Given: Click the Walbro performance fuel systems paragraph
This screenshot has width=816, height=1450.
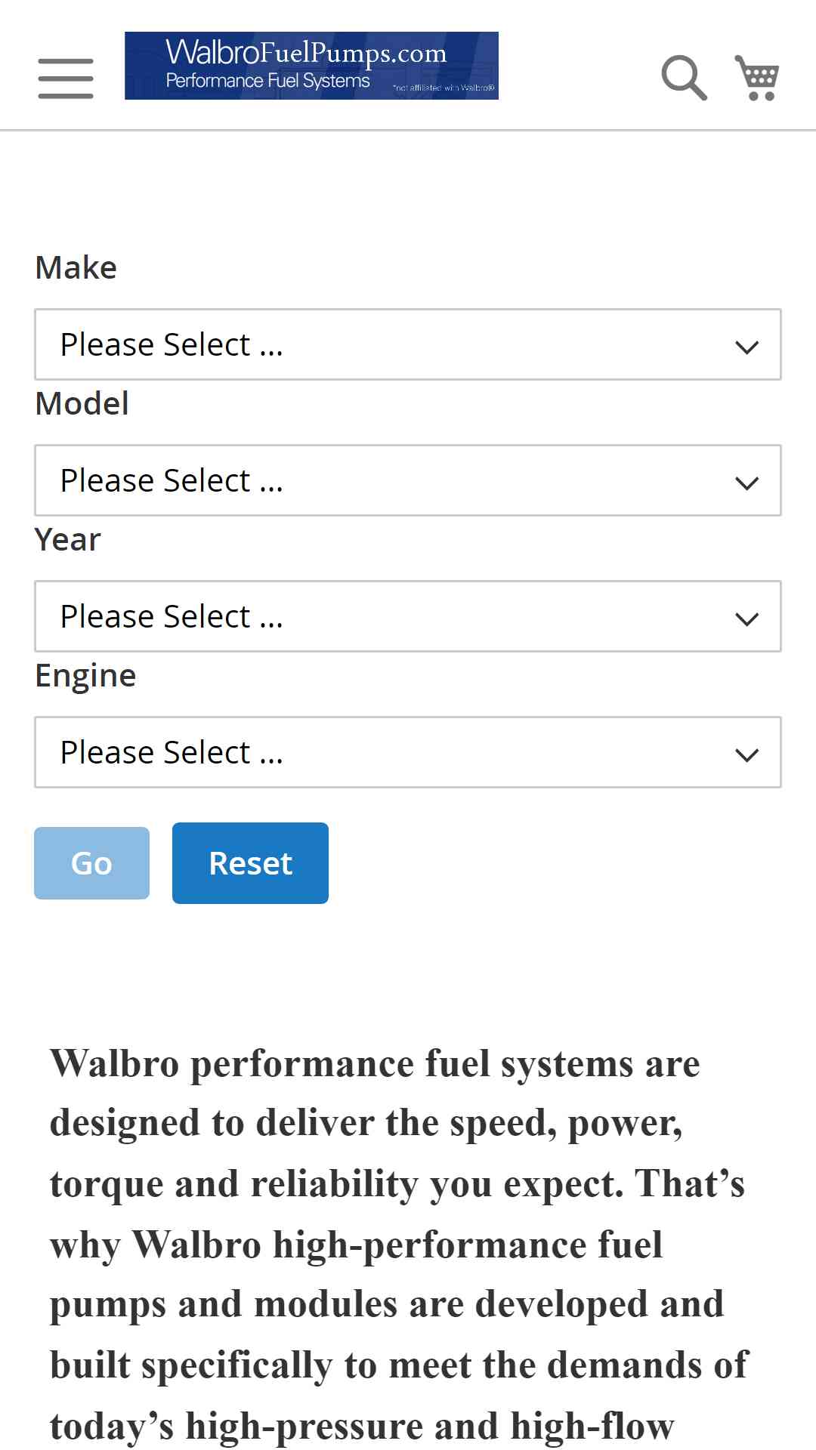Looking at the screenshot, I should tap(399, 1245).
